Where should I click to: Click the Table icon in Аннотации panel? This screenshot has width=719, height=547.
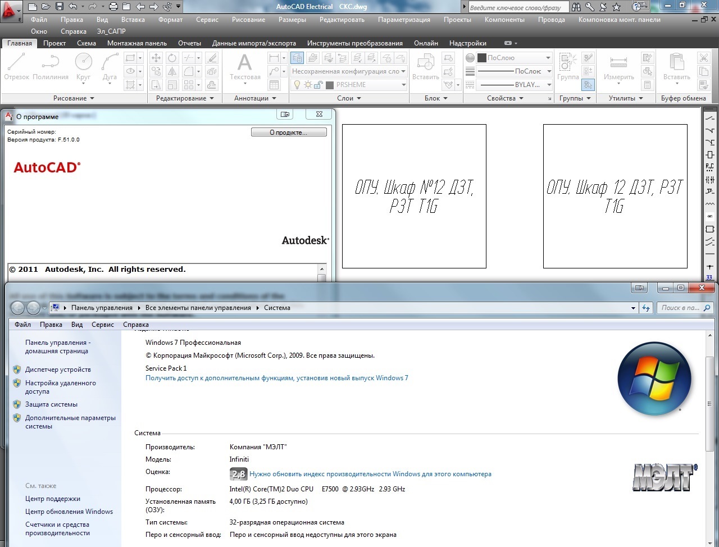click(274, 85)
